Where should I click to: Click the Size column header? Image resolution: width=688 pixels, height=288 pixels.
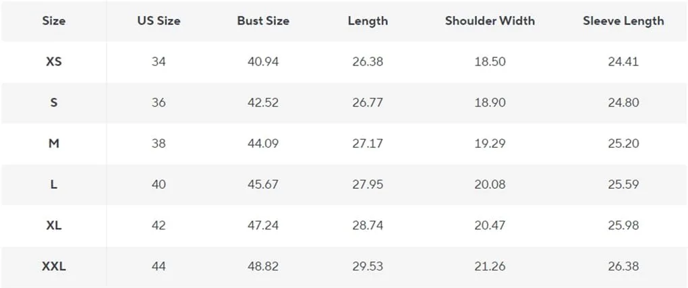(x=54, y=21)
